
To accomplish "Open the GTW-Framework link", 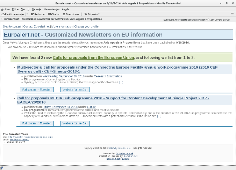I will tap(124, 153).
